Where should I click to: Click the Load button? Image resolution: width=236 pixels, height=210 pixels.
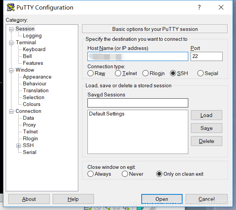pyautogui.click(x=207, y=115)
